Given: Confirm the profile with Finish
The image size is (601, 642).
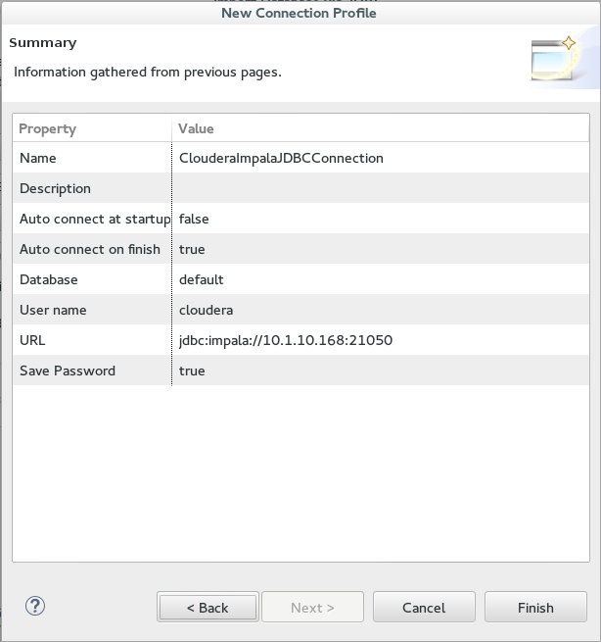Looking at the screenshot, I should coord(535,607).
